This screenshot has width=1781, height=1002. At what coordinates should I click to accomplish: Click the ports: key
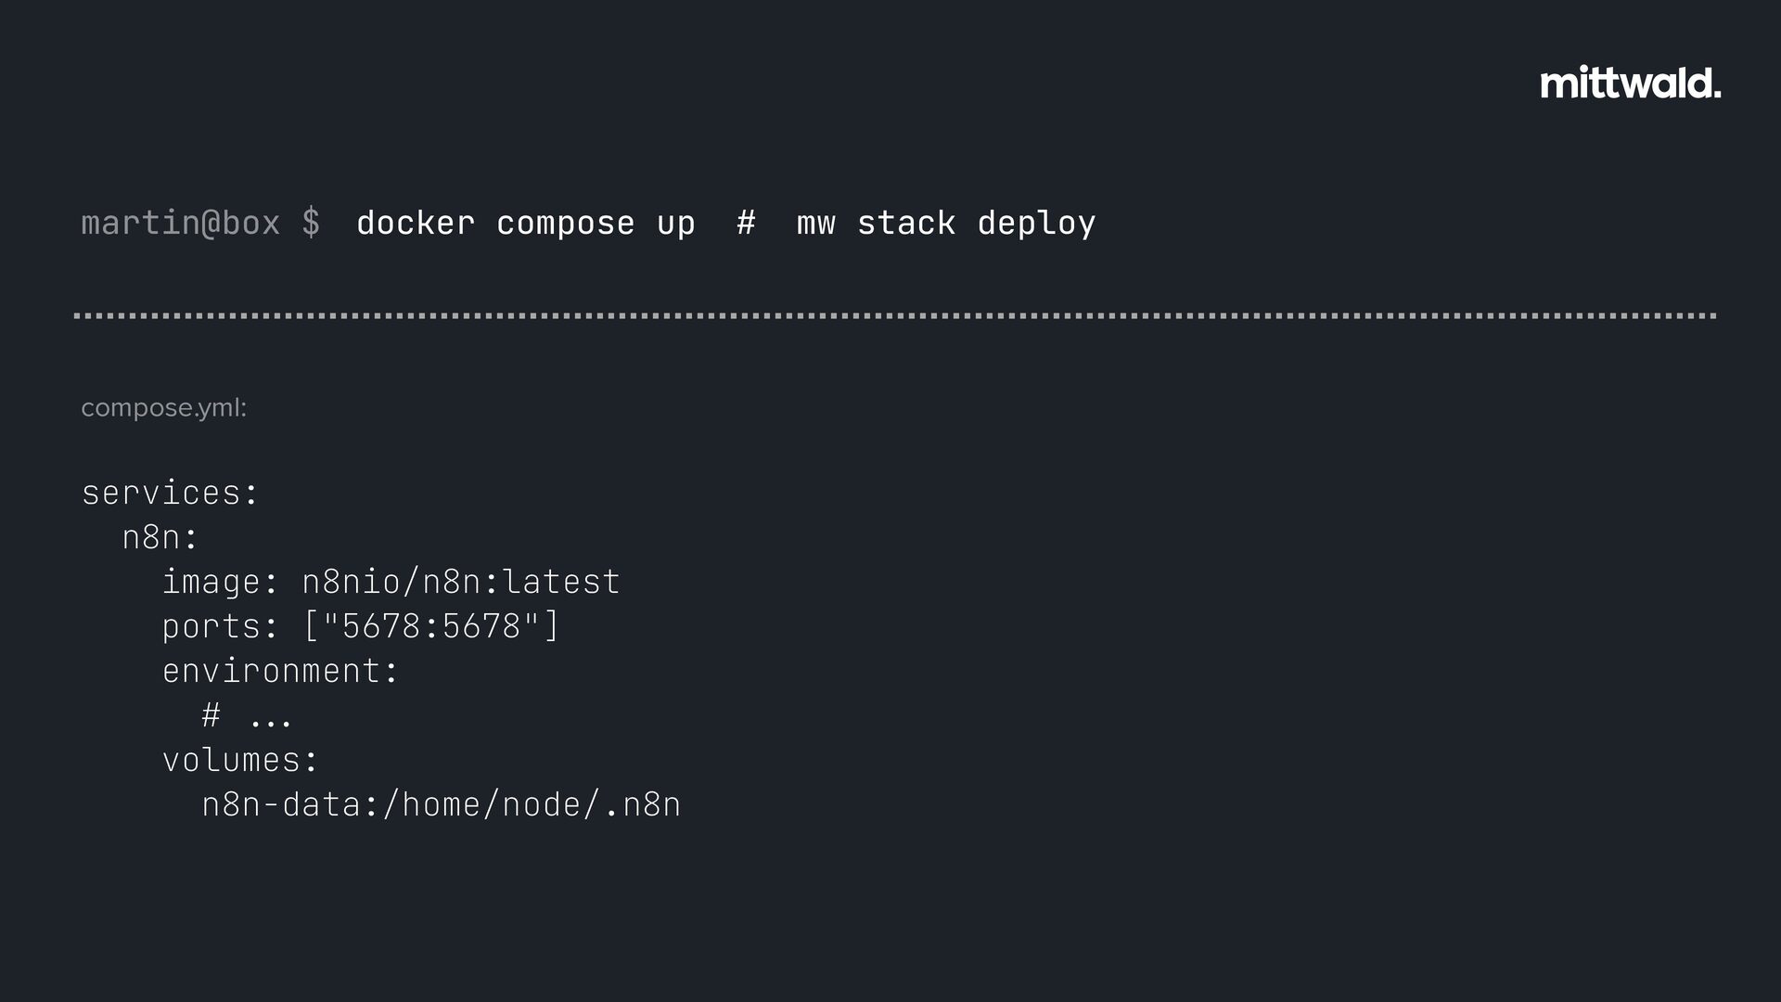[x=220, y=627]
